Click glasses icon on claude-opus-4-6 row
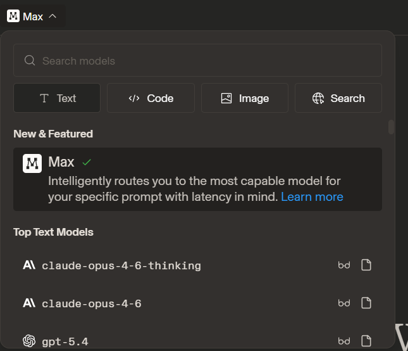The width and height of the screenshot is (408, 351). point(344,303)
